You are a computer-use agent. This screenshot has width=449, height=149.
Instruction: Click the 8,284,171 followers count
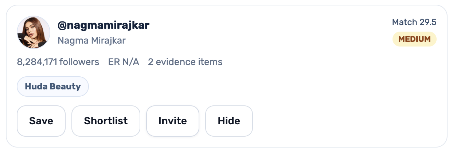click(x=58, y=62)
